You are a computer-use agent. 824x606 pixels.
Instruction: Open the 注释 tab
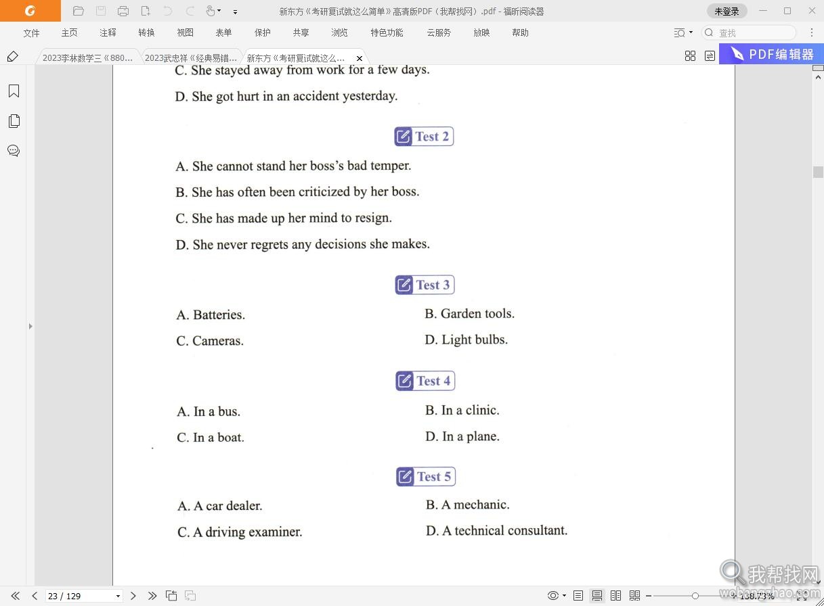click(x=108, y=32)
